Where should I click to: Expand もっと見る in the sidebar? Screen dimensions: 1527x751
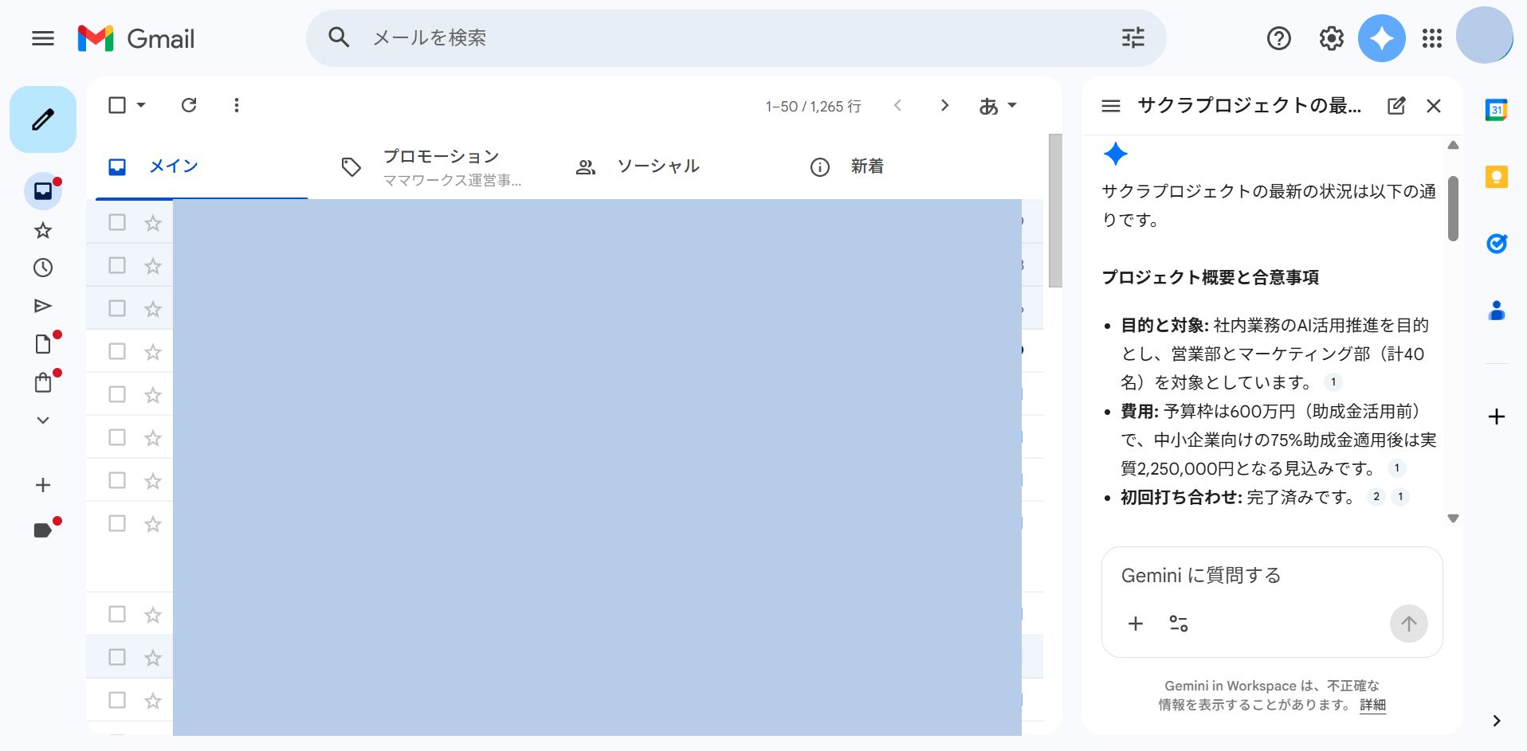click(43, 420)
